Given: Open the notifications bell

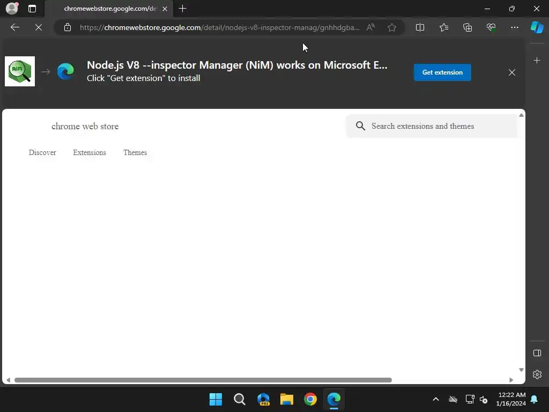Looking at the screenshot, I should (535, 399).
